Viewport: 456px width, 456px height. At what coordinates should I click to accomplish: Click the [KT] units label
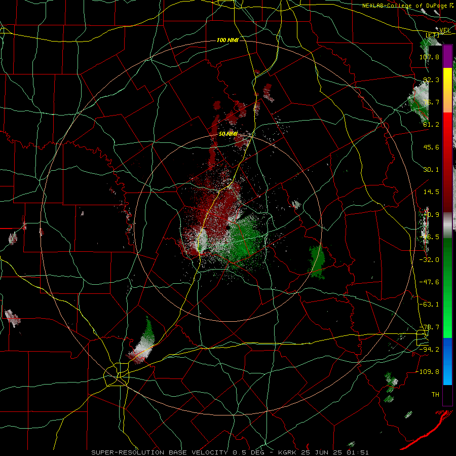(x=433, y=35)
